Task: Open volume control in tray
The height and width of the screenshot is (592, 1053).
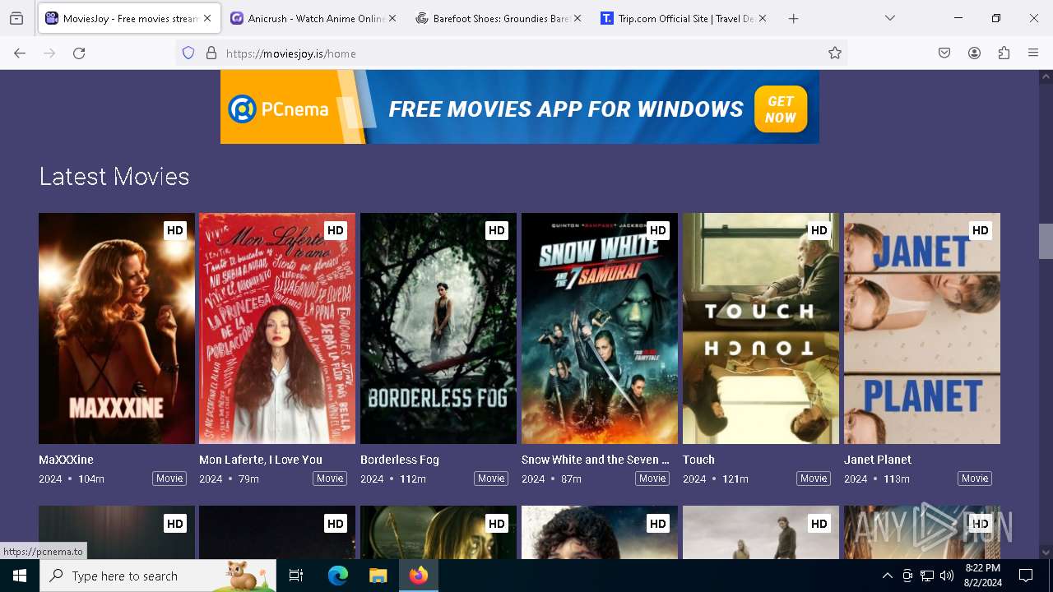Action: point(947,576)
